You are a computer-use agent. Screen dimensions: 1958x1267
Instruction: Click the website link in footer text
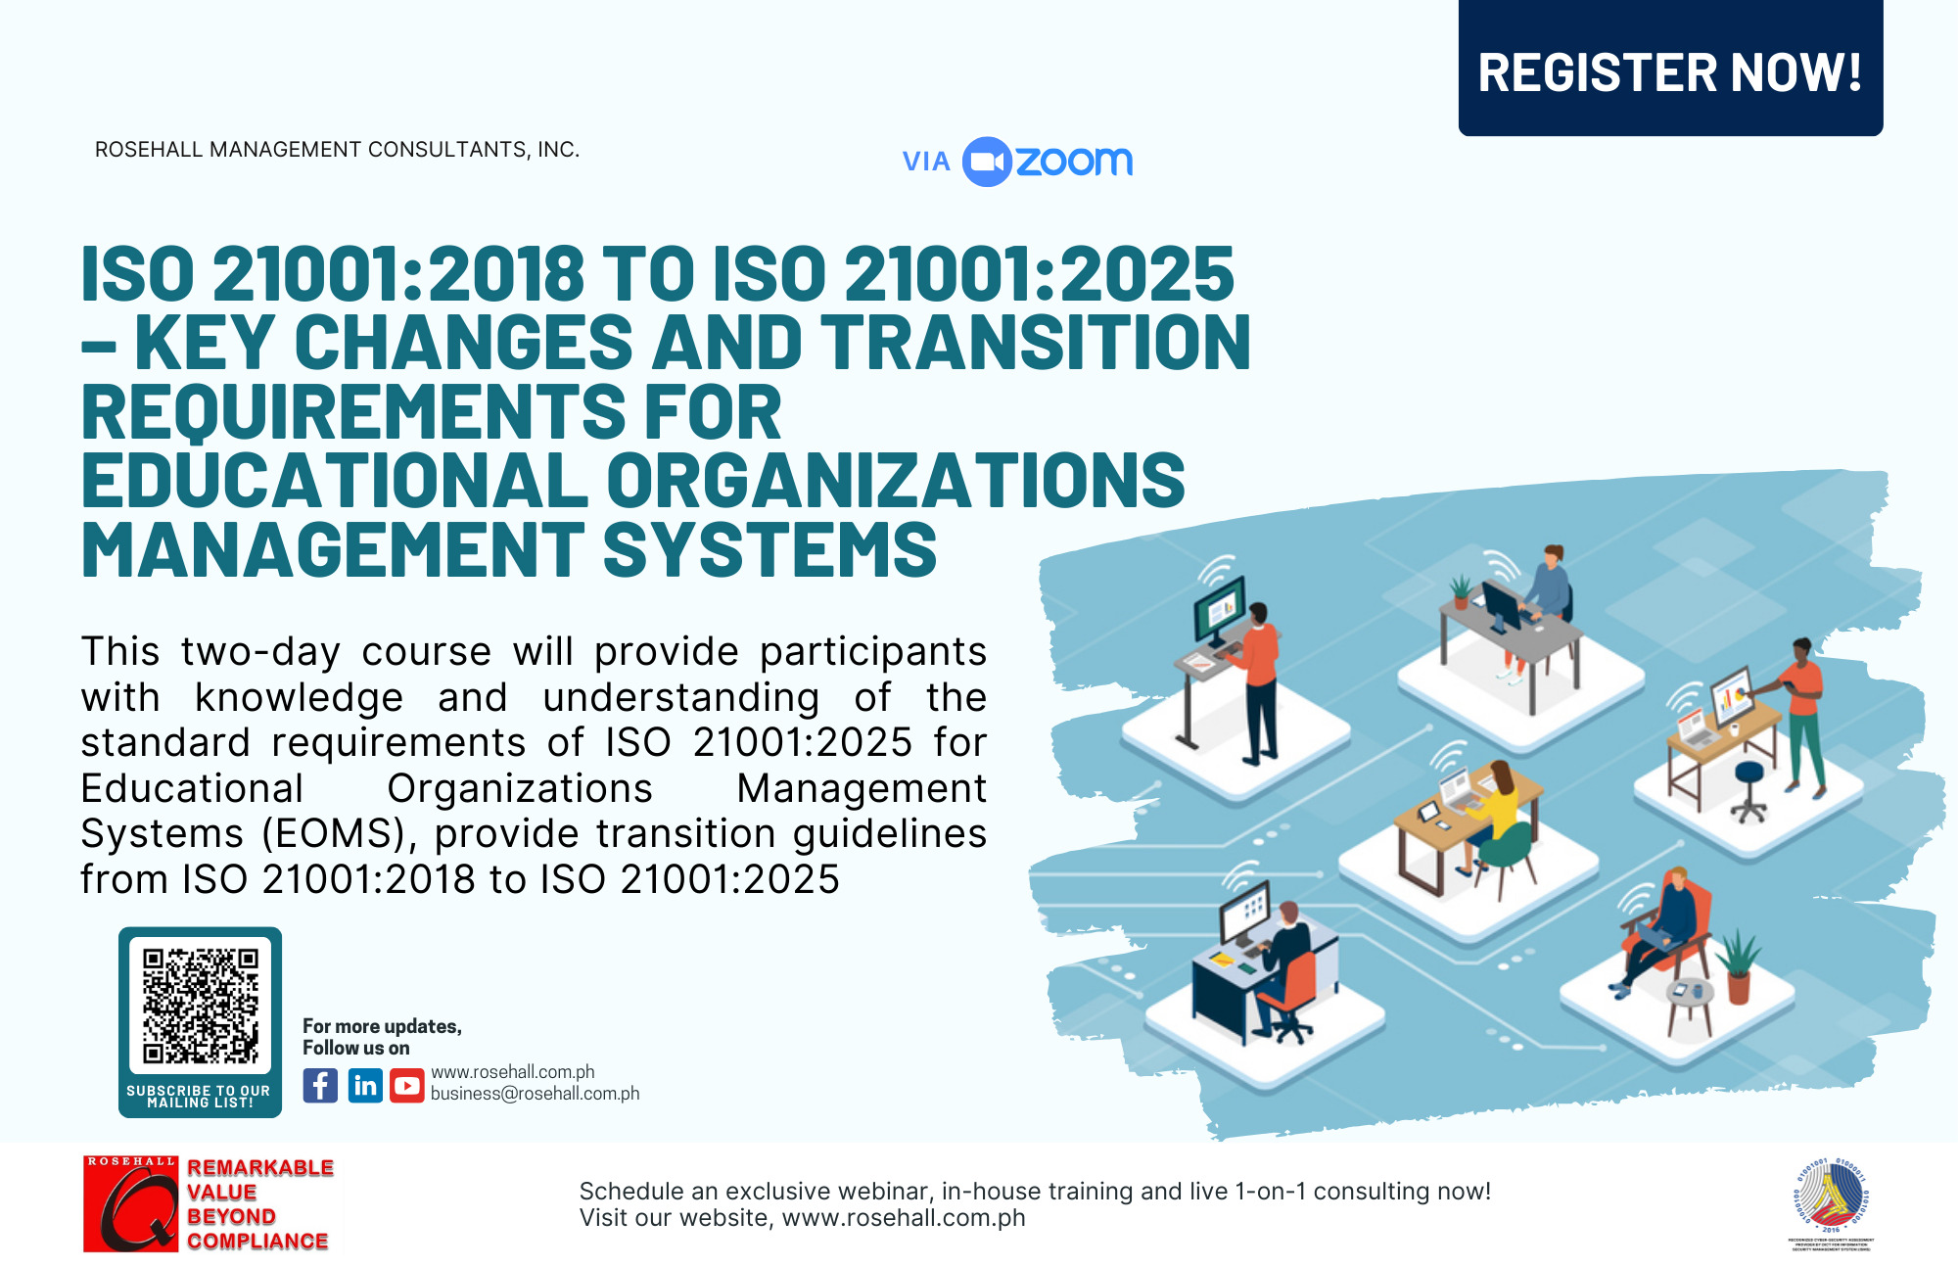(903, 1218)
